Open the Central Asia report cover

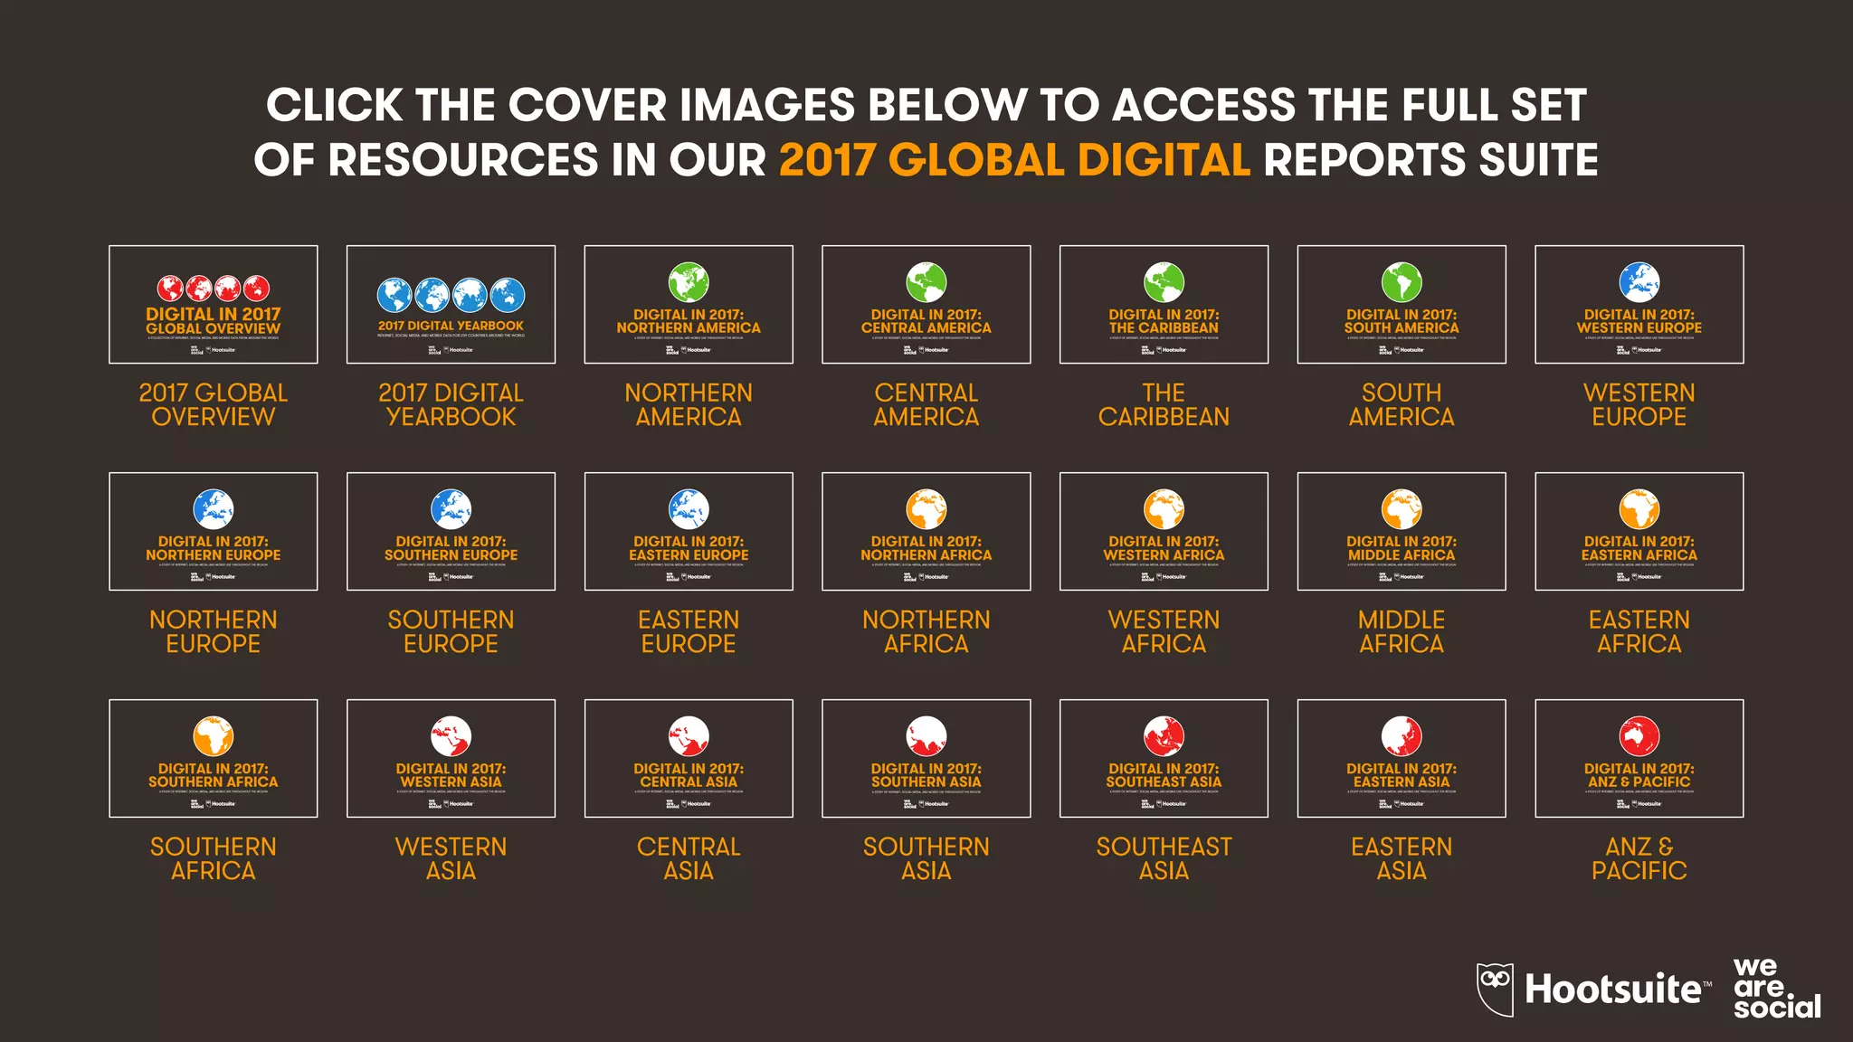[x=689, y=759]
